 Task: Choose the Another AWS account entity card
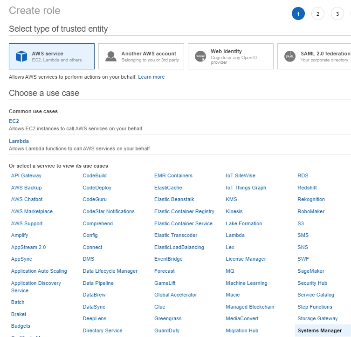click(141, 56)
